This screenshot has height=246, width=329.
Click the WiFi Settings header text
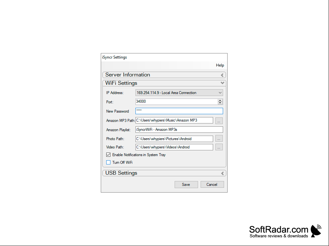[121, 83]
